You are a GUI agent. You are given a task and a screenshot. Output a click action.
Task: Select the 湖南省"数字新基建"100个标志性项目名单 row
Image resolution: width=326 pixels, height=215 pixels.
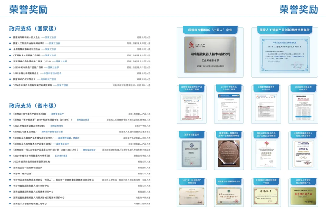80,120
